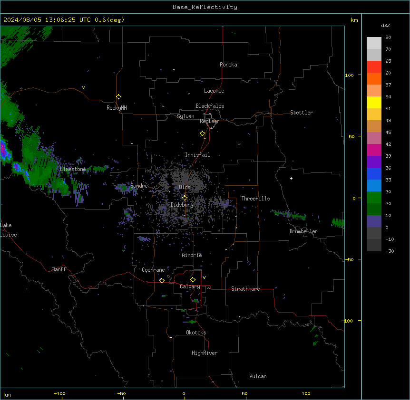Click the Lacombe city label
410x400 pixels.
214,91
